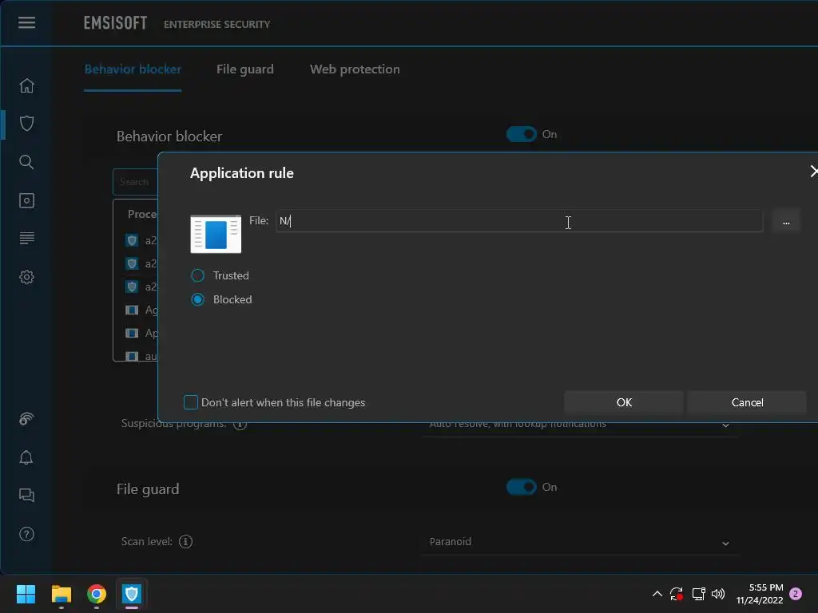Select Blocked radio option
The width and height of the screenshot is (818, 613).
click(198, 299)
